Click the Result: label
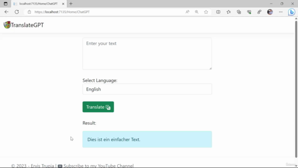 89,123
